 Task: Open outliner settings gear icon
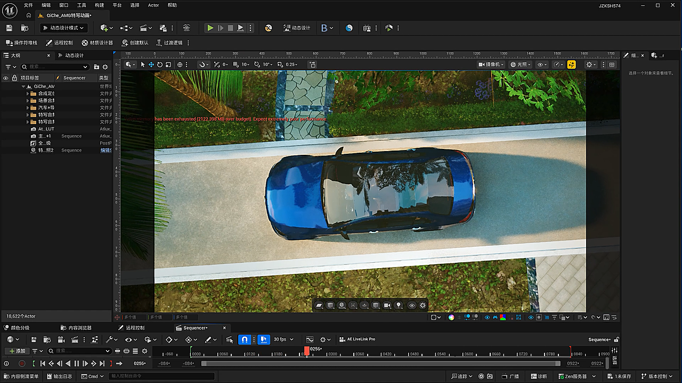click(x=105, y=67)
